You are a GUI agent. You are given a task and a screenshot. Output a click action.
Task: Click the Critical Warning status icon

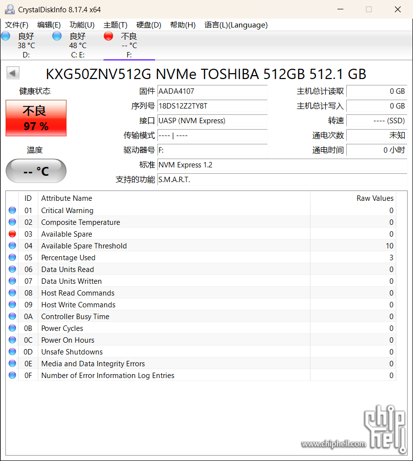click(x=12, y=210)
